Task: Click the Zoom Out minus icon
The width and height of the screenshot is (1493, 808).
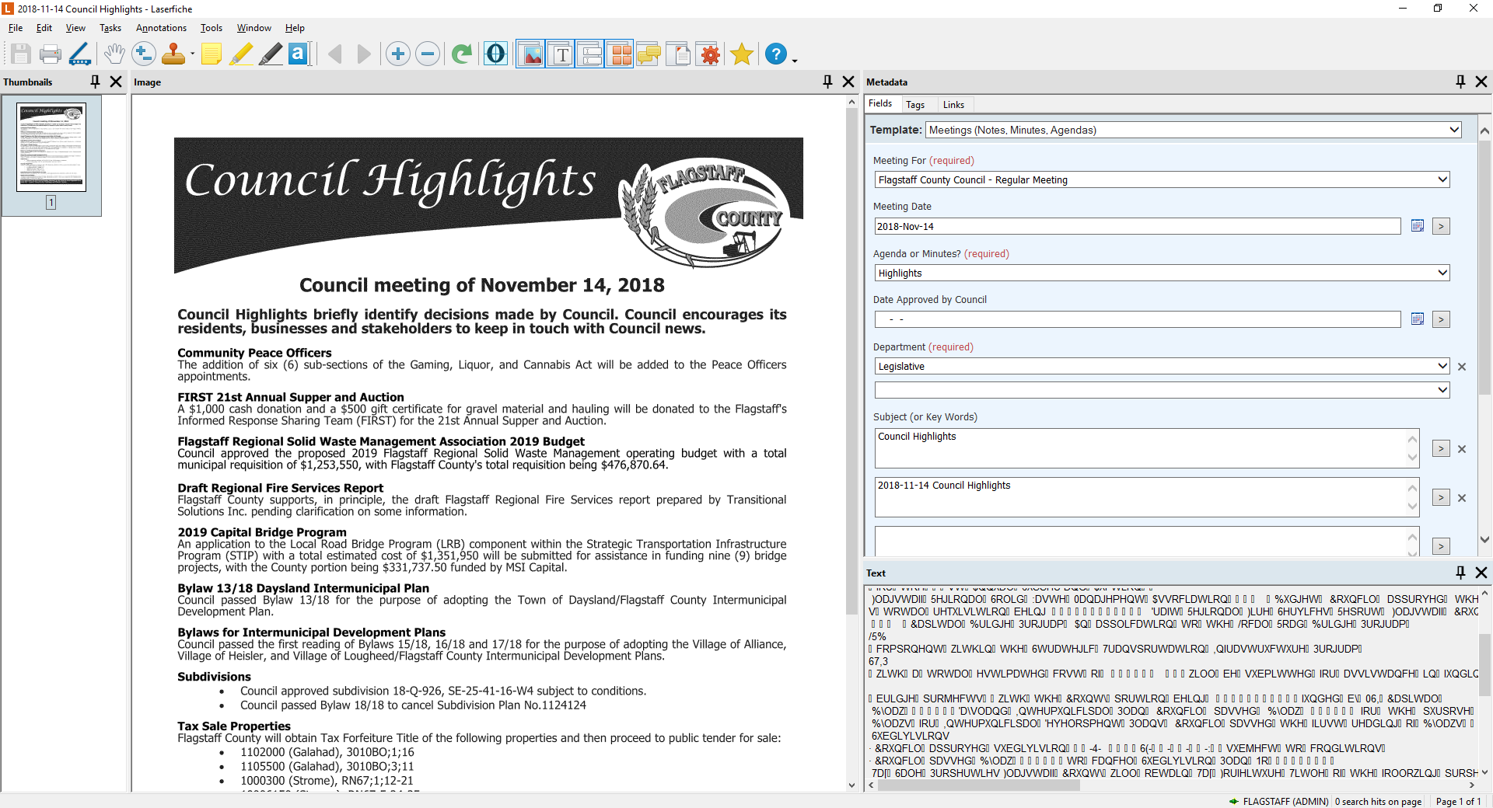Action: (x=428, y=54)
